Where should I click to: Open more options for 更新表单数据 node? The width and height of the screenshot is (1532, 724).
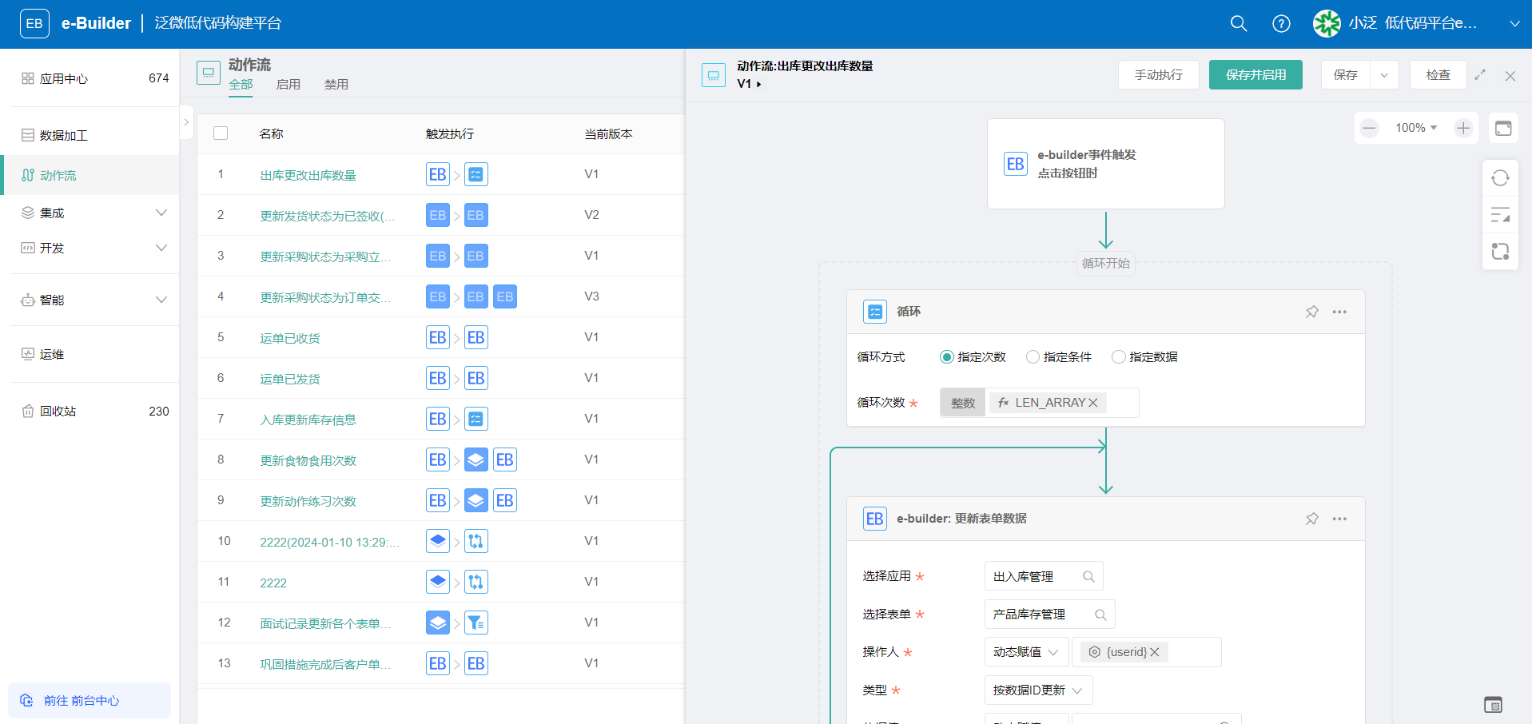click(1339, 519)
